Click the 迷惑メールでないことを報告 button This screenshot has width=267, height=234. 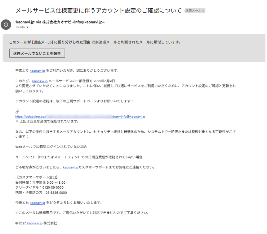[37, 53]
